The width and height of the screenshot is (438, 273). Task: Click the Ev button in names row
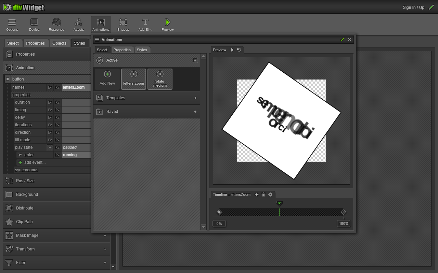click(x=50, y=87)
